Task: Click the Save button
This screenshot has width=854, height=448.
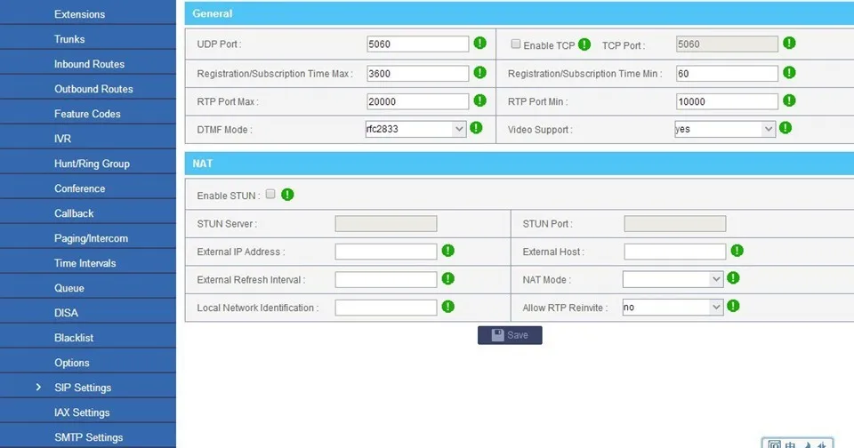Action: (x=510, y=335)
